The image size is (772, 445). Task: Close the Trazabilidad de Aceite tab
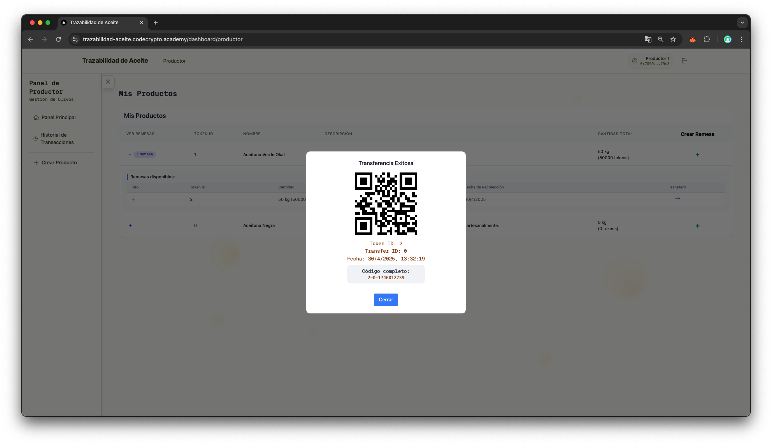[142, 23]
